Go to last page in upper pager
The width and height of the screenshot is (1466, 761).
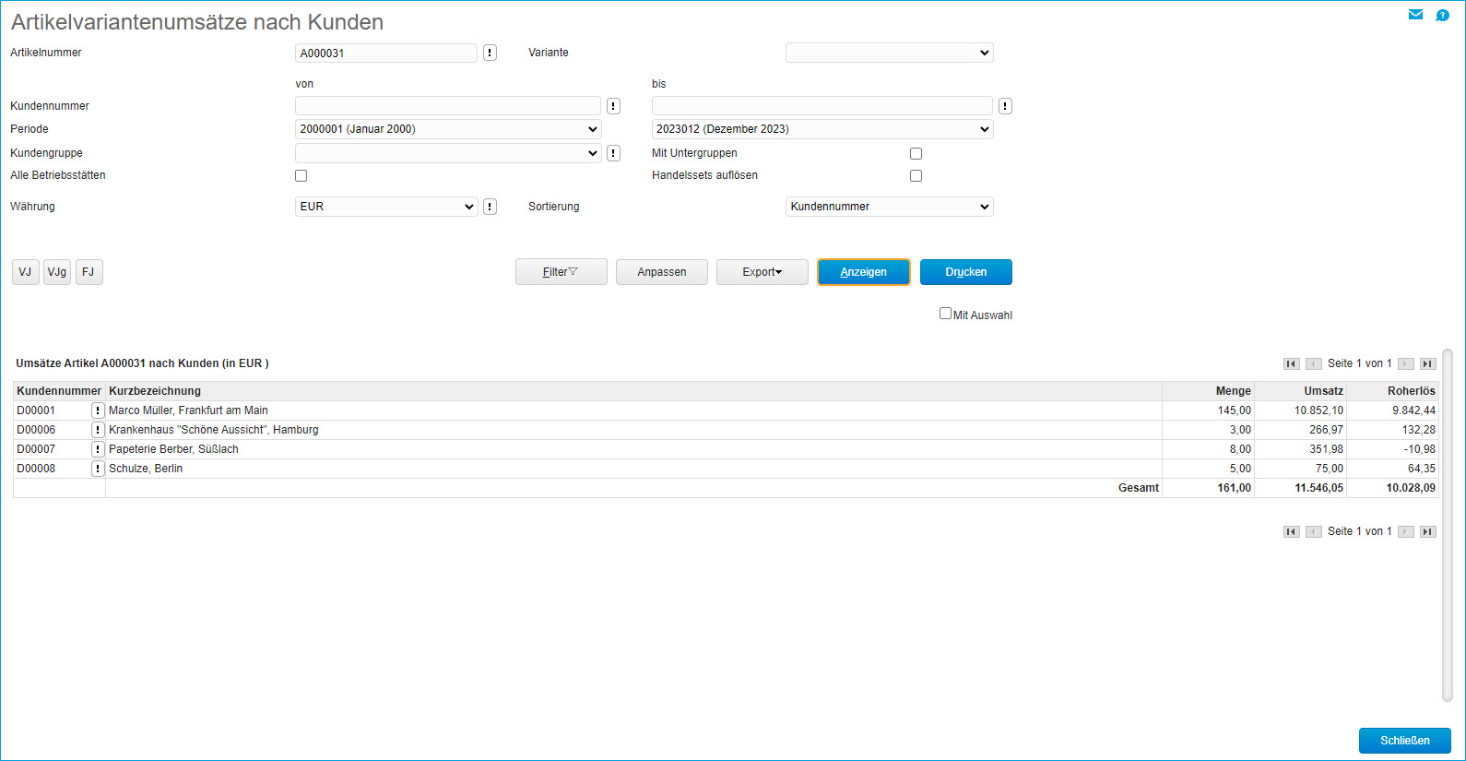tap(1427, 363)
